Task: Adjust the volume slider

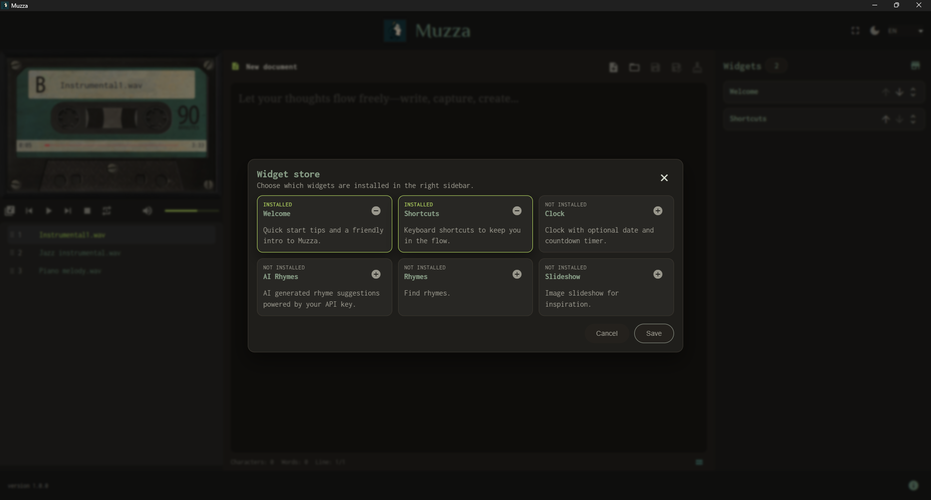Action: click(192, 210)
